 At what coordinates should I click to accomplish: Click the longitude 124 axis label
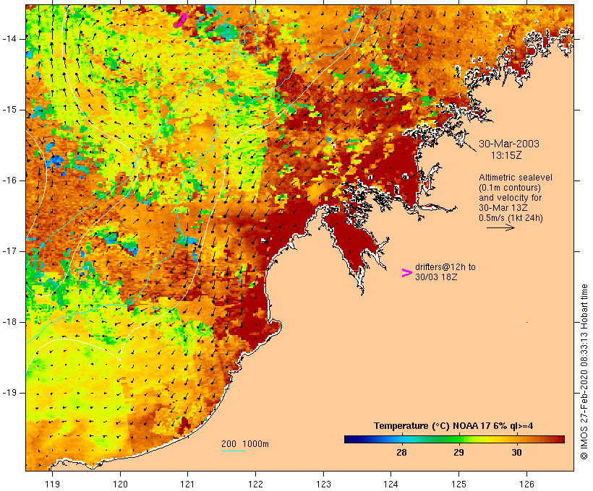click(x=391, y=484)
